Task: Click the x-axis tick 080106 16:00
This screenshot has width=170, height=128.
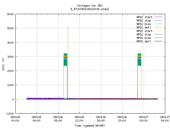Action: click(x=101, y=119)
